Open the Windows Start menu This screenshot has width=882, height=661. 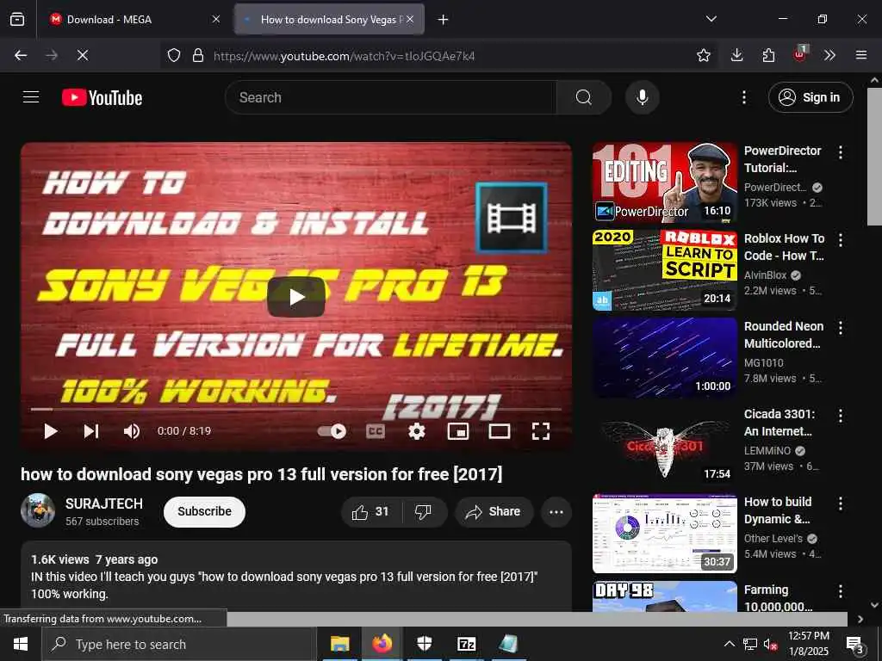click(x=21, y=644)
